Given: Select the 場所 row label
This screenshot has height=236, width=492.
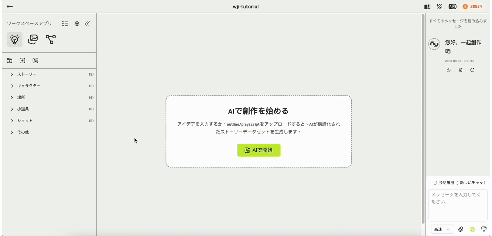Looking at the screenshot, I should tap(21, 98).
